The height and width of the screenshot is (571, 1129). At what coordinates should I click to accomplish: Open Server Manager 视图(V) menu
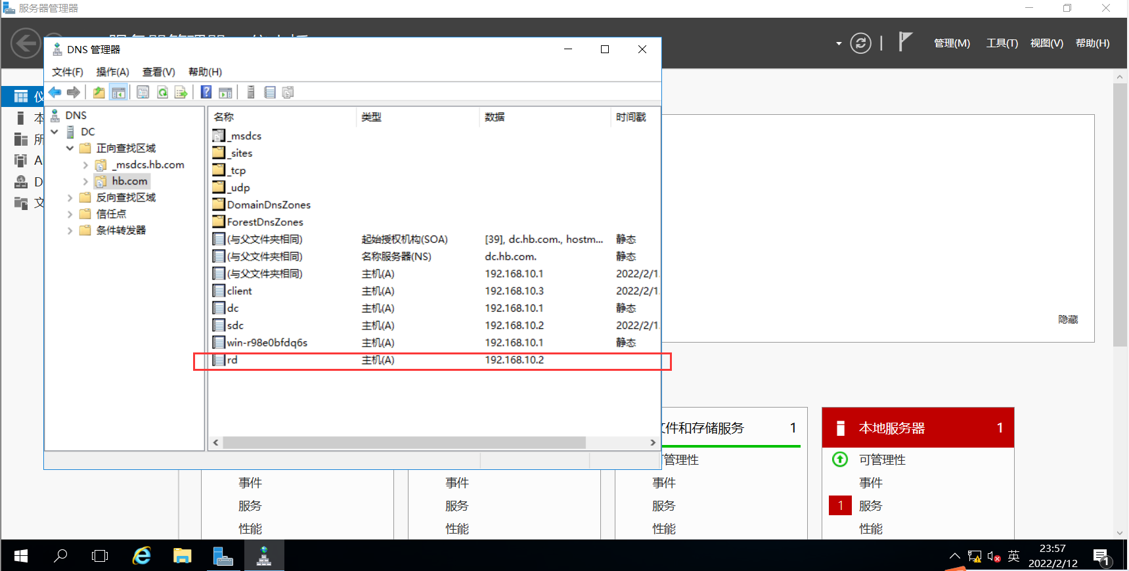(x=1047, y=43)
